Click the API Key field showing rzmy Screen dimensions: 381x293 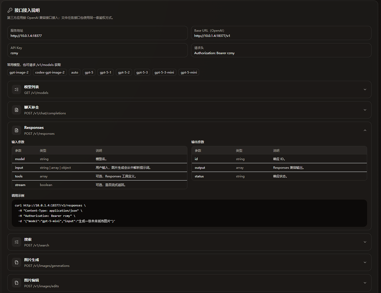click(x=97, y=50)
